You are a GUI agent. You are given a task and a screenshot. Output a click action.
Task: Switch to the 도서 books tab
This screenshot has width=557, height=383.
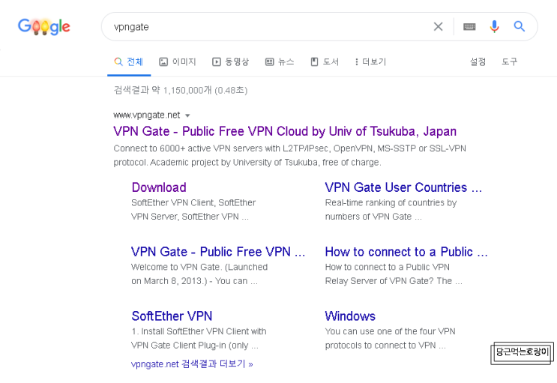tap(325, 61)
